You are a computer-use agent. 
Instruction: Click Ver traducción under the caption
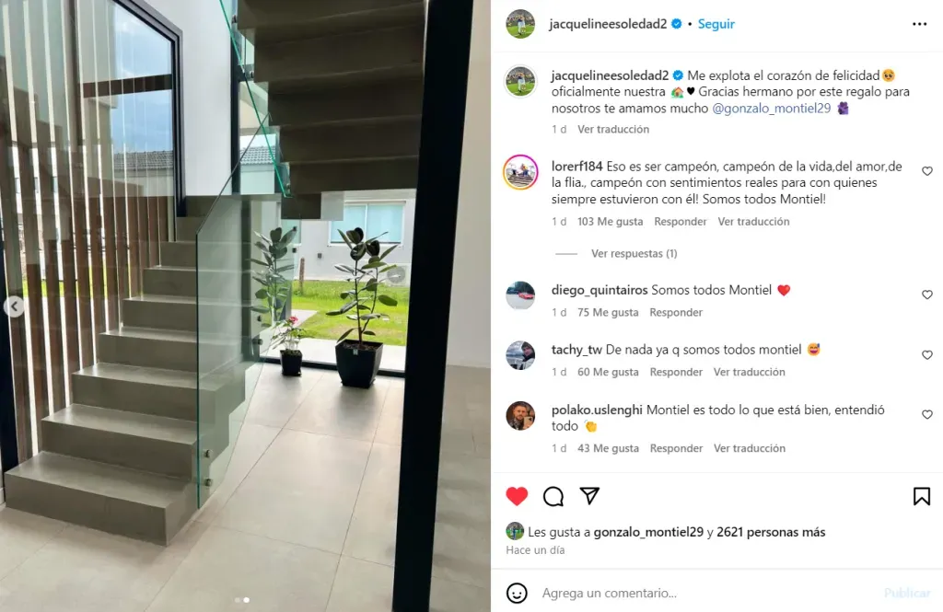coord(612,129)
